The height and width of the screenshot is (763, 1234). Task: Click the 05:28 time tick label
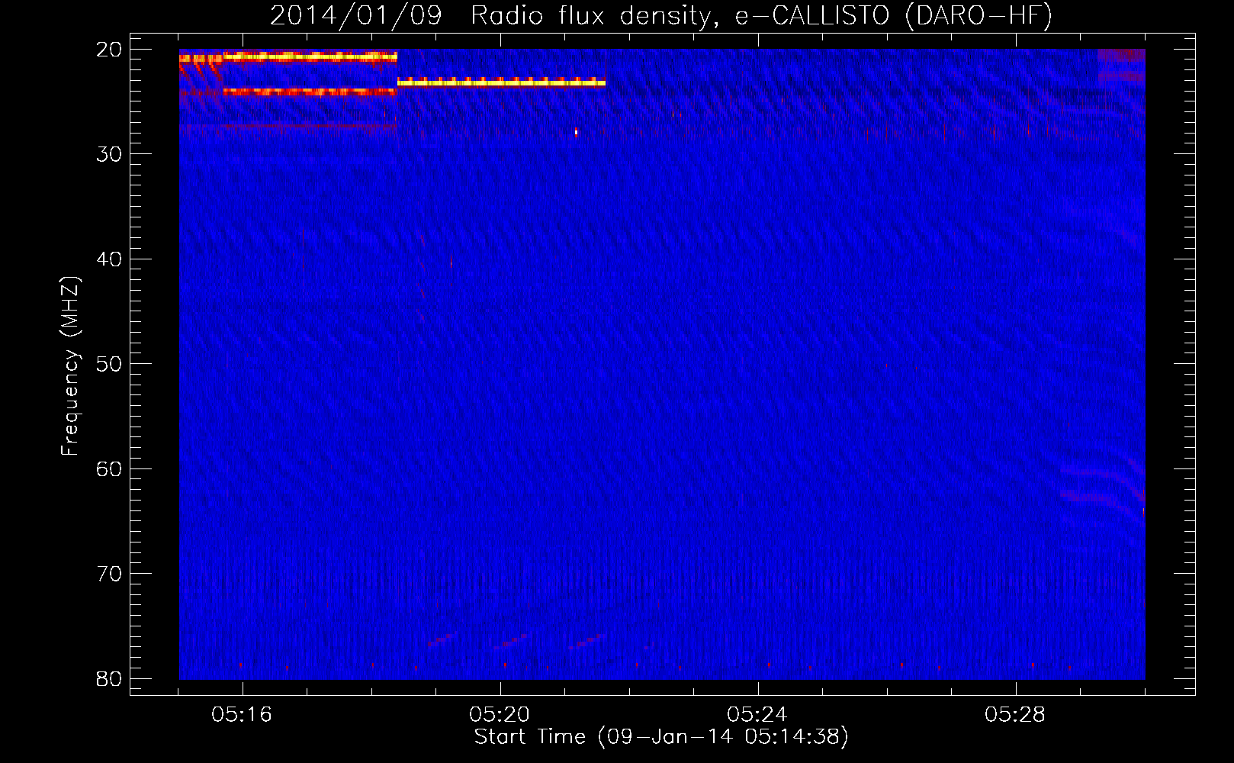click(x=1015, y=715)
